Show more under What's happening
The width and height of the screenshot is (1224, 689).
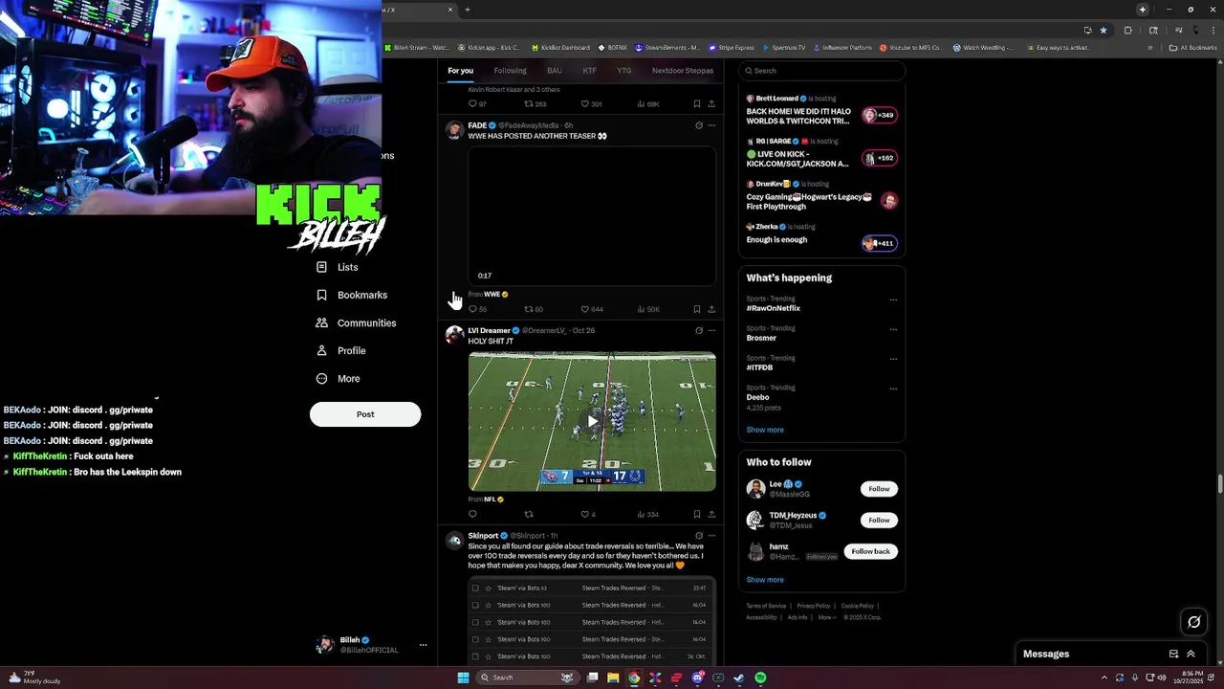point(765,430)
